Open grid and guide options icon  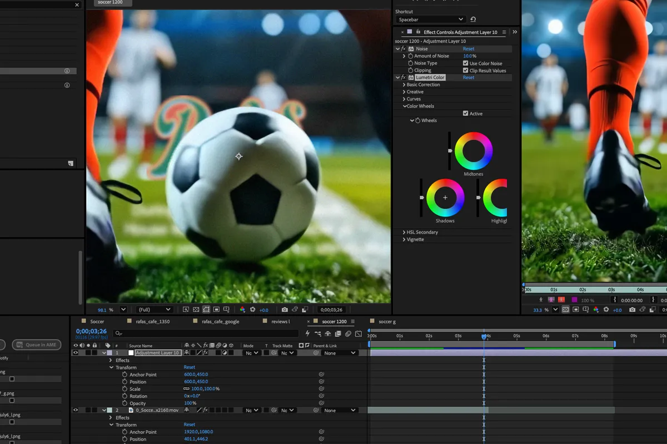pos(227,310)
